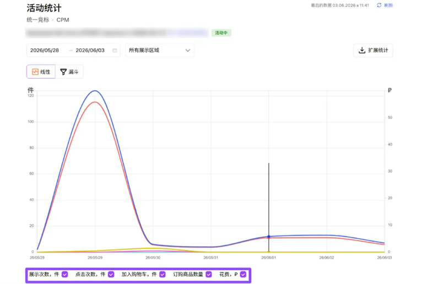Viewport: 438px width, 284px height.
Task: Click the start date 2026/05/28 field
Action: pos(45,50)
